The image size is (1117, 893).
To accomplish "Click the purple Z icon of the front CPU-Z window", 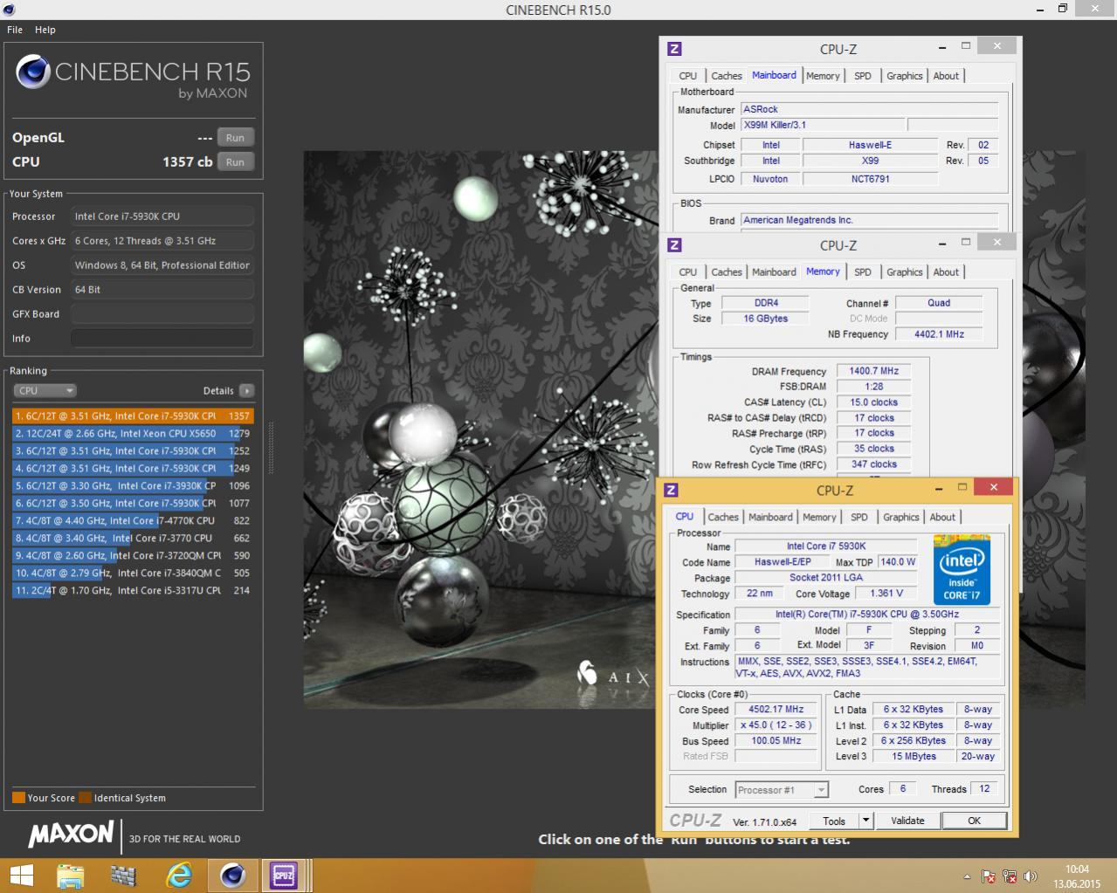I will (x=672, y=491).
